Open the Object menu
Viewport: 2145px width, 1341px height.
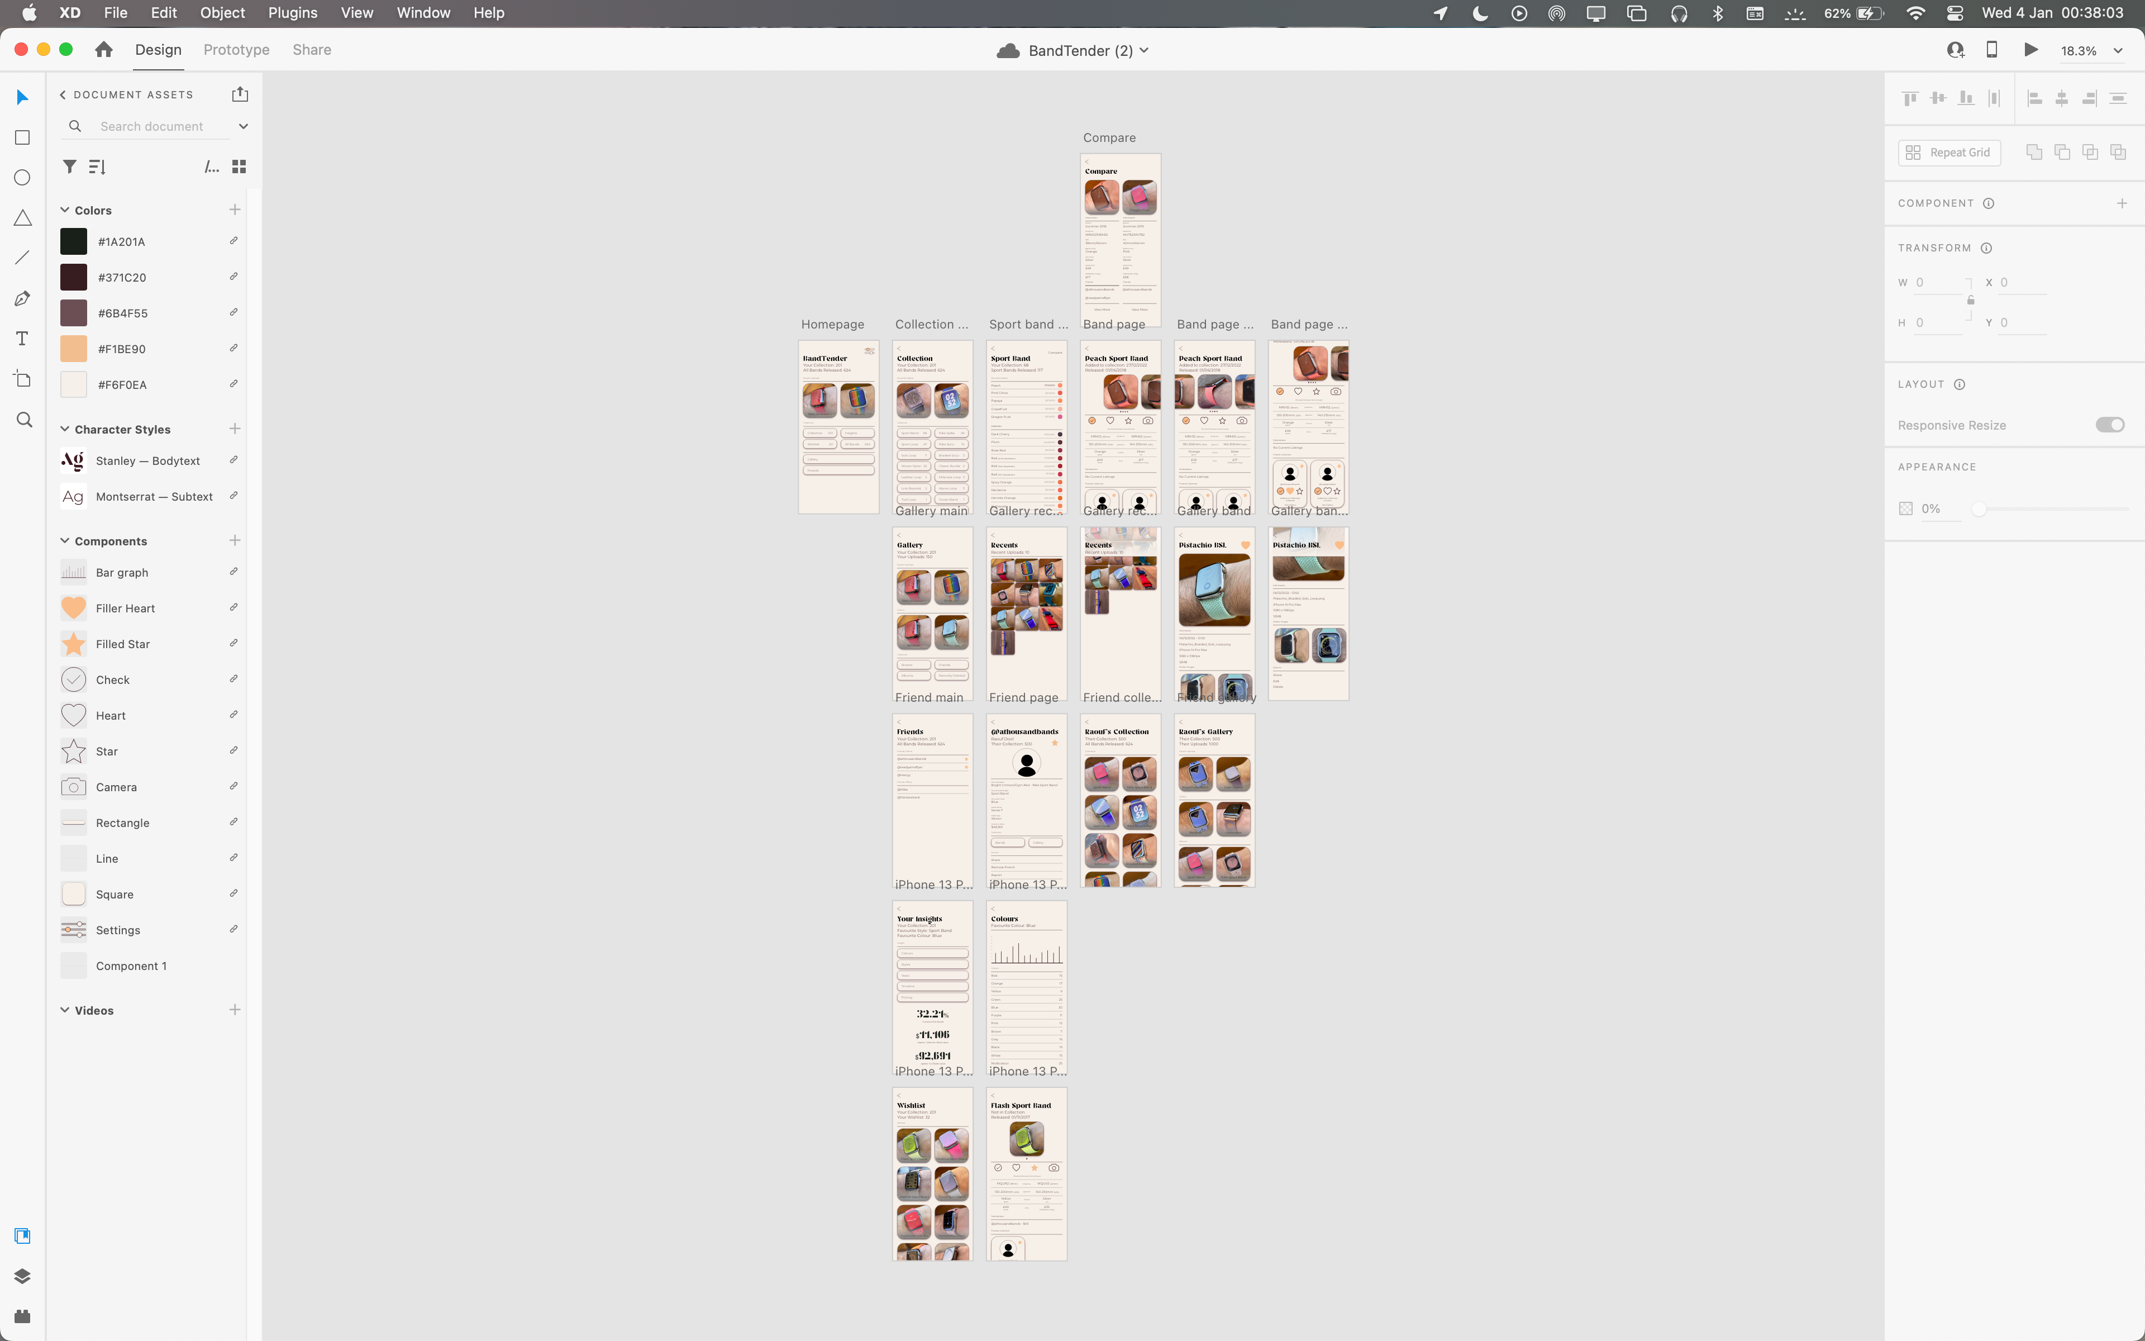(222, 12)
